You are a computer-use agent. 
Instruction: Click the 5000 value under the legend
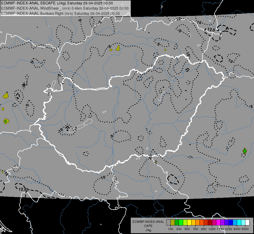click(245, 229)
